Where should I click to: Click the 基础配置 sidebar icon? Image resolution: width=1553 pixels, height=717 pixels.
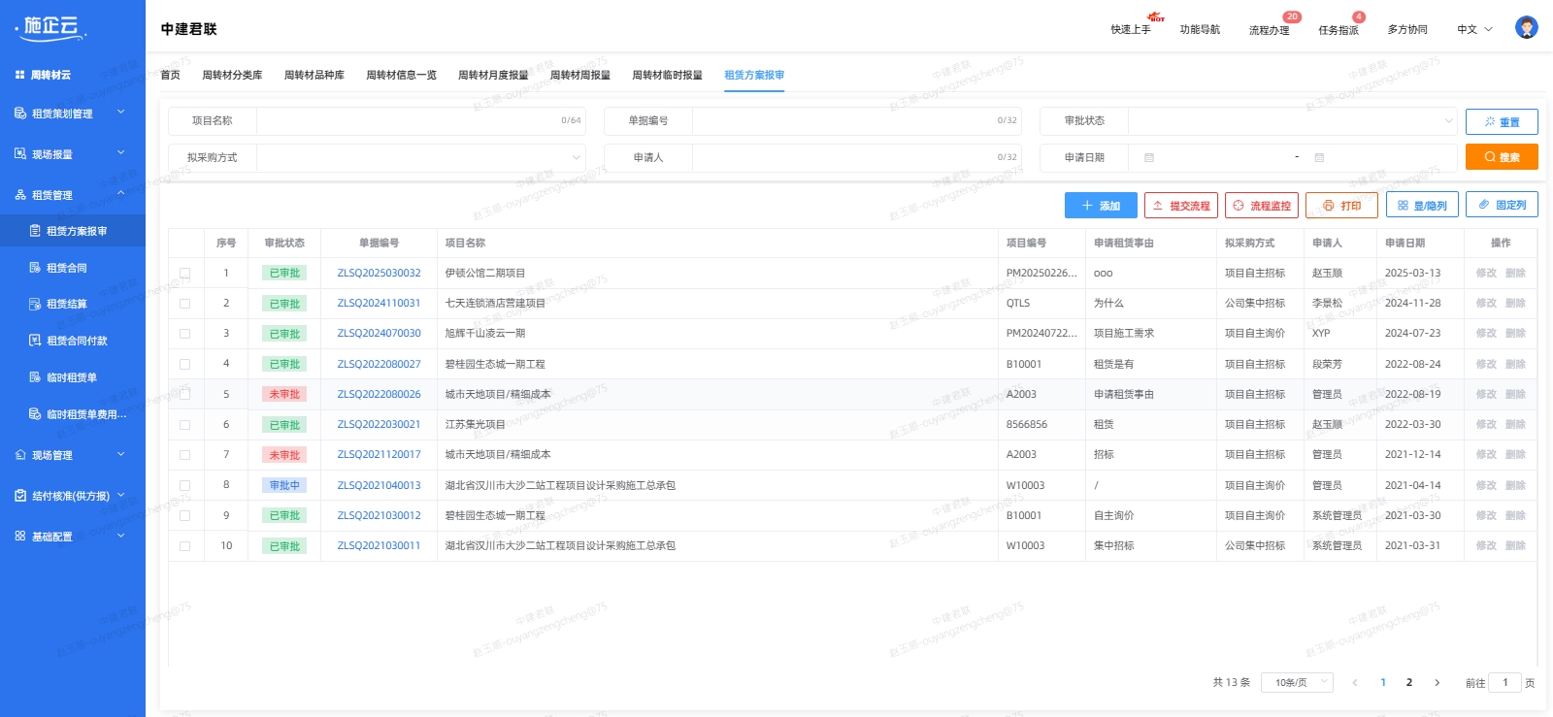(20, 536)
